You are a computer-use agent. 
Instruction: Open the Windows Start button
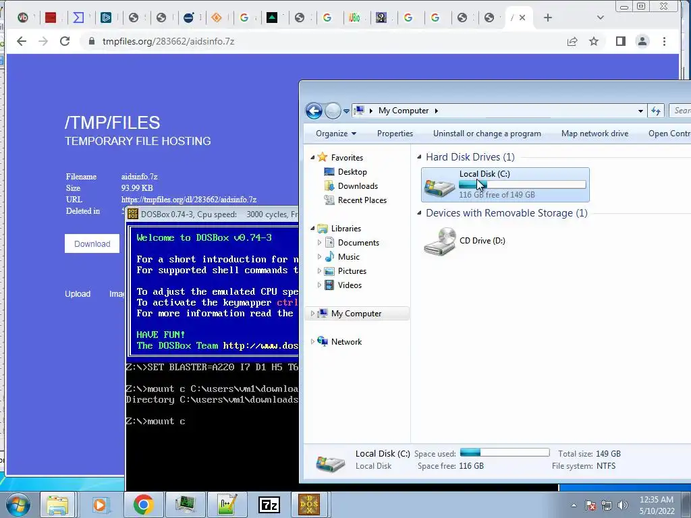coord(17,505)
